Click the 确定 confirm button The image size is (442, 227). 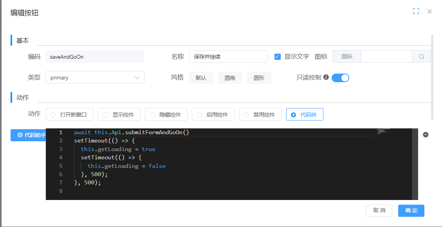click(411, 210)
